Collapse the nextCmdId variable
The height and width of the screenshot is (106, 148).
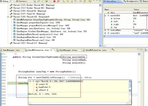coord(105,15)
